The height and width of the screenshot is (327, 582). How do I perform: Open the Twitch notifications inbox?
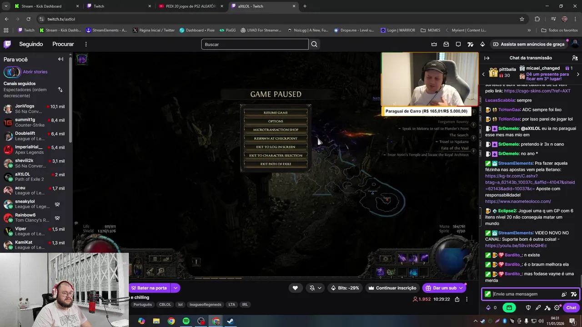[446, 45]
